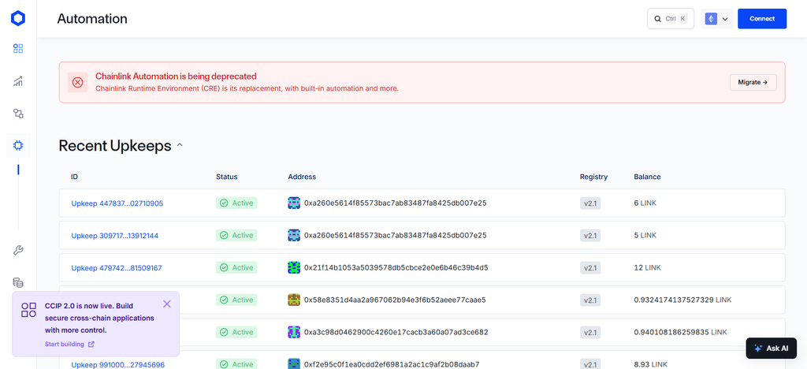Click address 0xf2e95c0f1ea0cdd2ef6981a2ac1c9af2b08daab7
The width and height of the screenshot is (807, 369).
392,364
